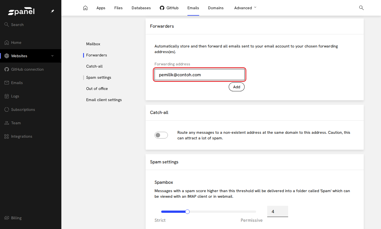This screenshot has height=229, width=381.
Task: Click the Emails envelope icon in sidebar
Action: [x=7, y=83]
